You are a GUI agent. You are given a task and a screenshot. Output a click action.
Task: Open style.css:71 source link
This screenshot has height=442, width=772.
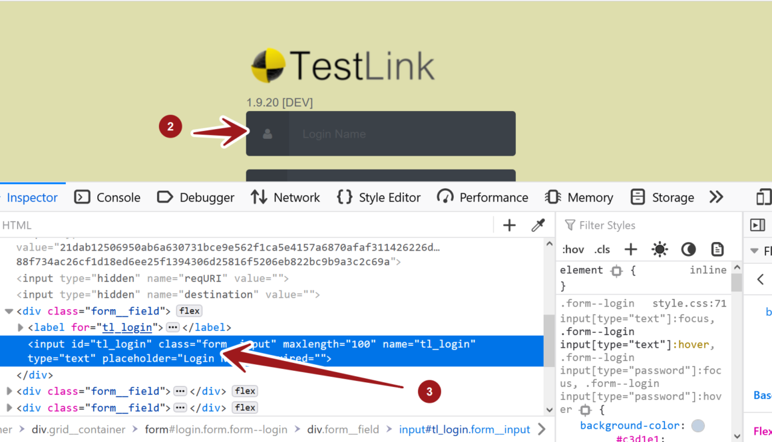(x=689, y=303)
